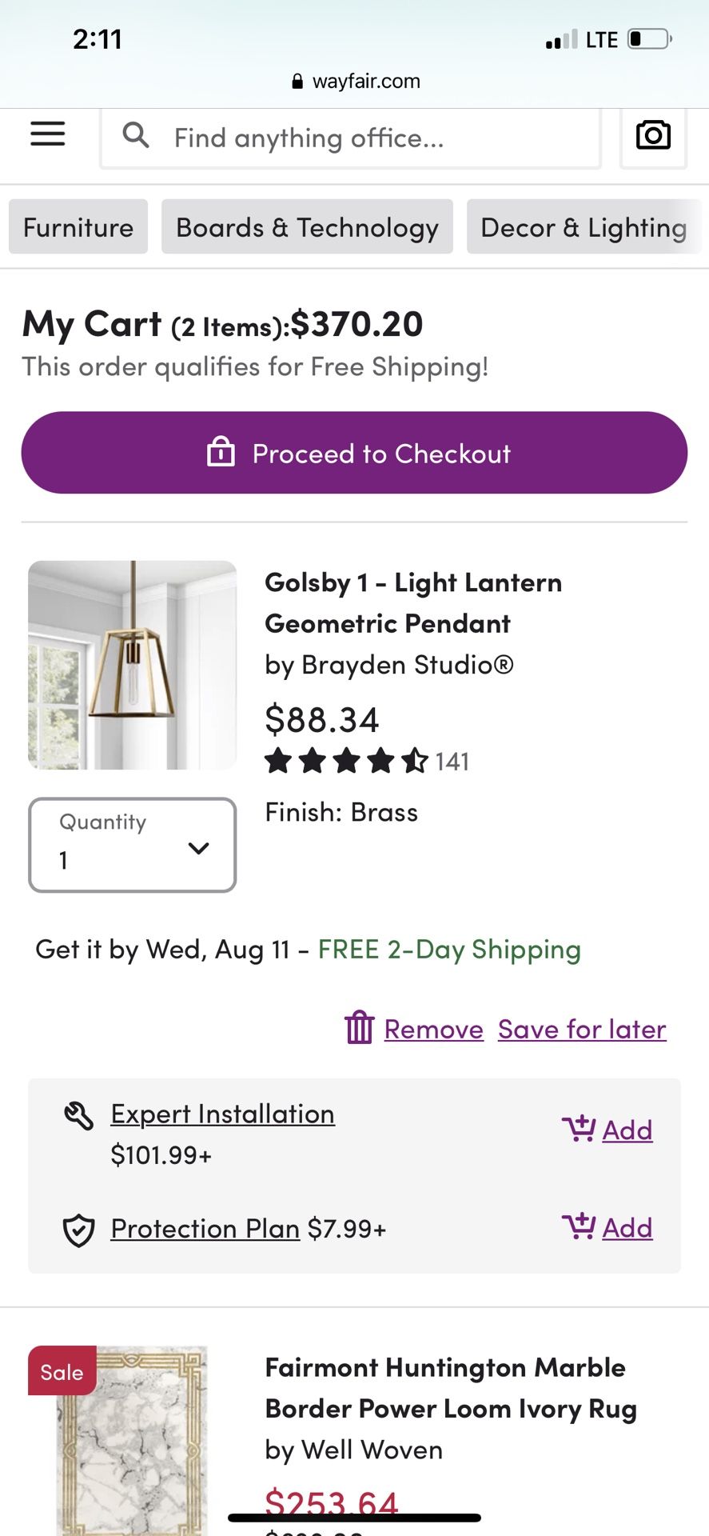Select the Boards & Technology tab
The image size is (709, 1536).
tap(307, 227)
